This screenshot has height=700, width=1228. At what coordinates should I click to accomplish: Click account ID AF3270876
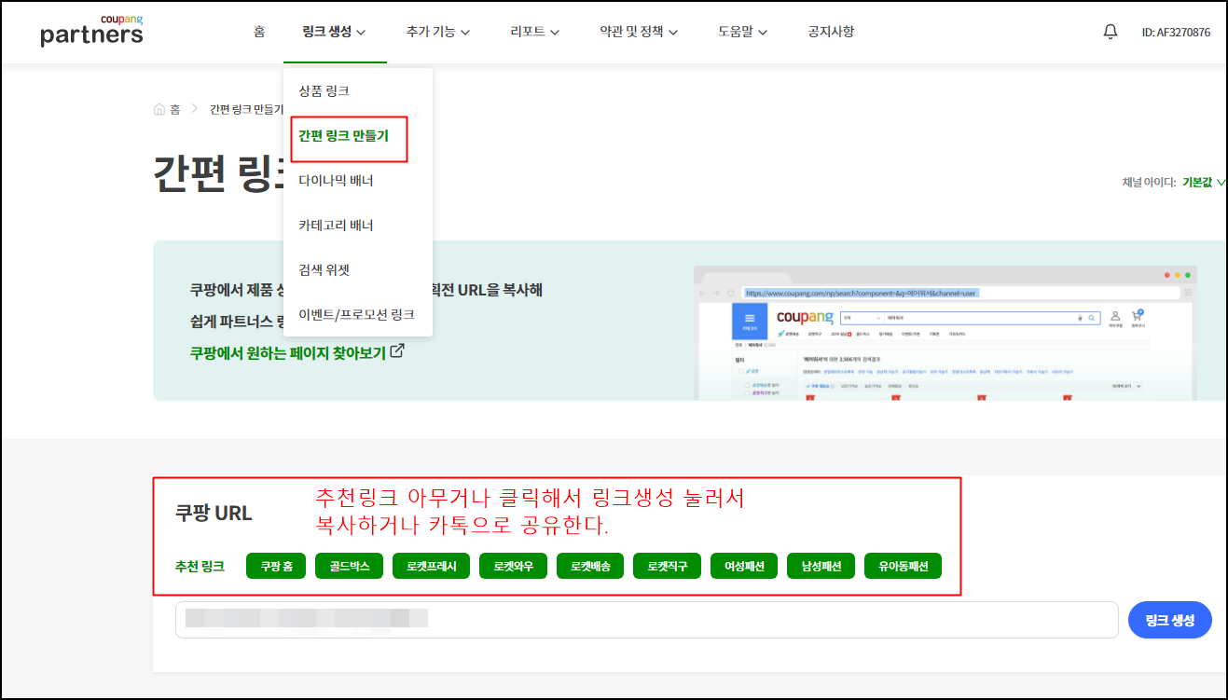[1176, 33]
